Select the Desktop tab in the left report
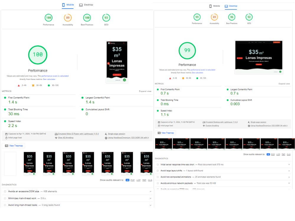Viewport: 295px width, 221px height. coord(86,5)
